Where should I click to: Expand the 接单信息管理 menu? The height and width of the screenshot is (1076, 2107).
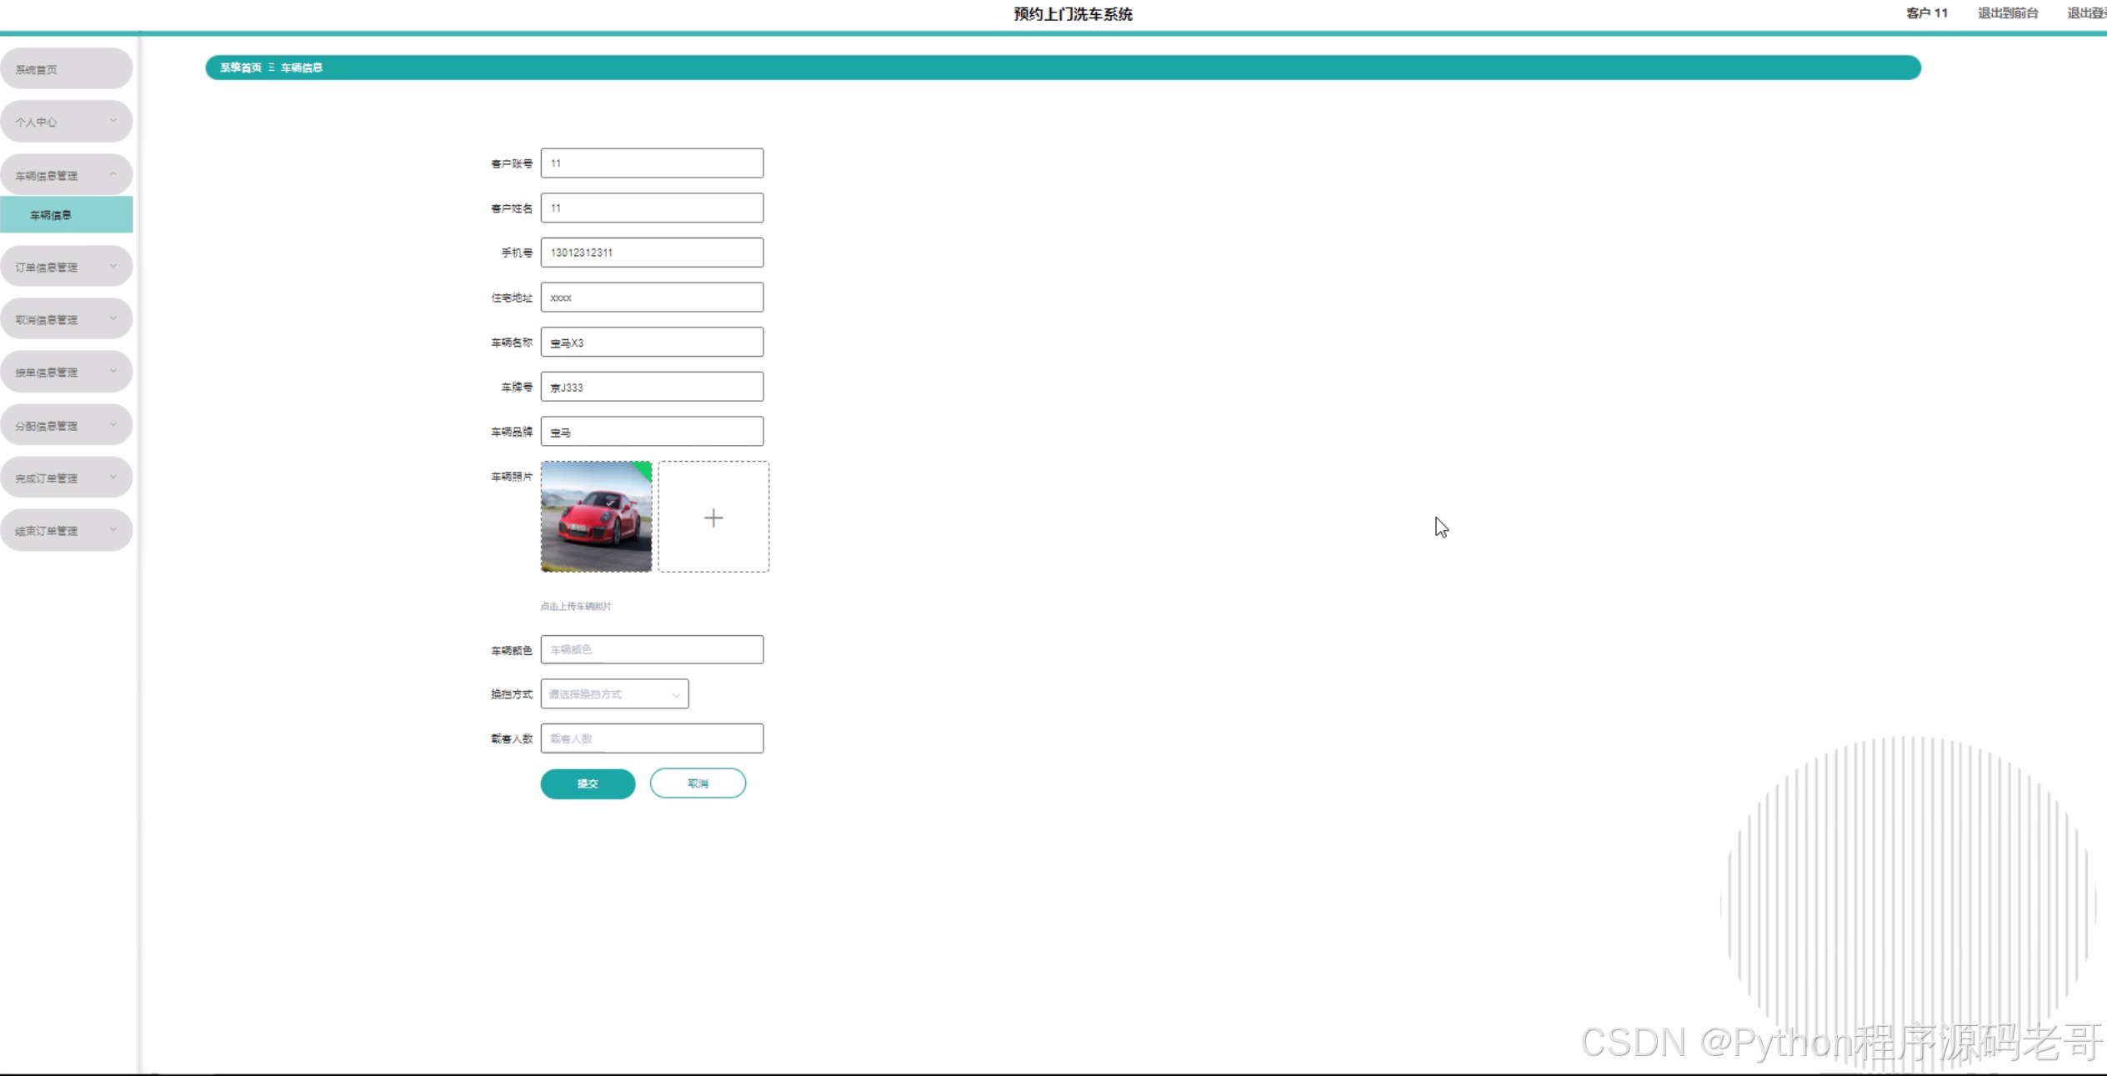(x=66, y=372)
